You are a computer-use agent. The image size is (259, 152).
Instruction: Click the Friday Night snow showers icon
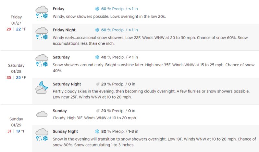(x=42, y=33)
